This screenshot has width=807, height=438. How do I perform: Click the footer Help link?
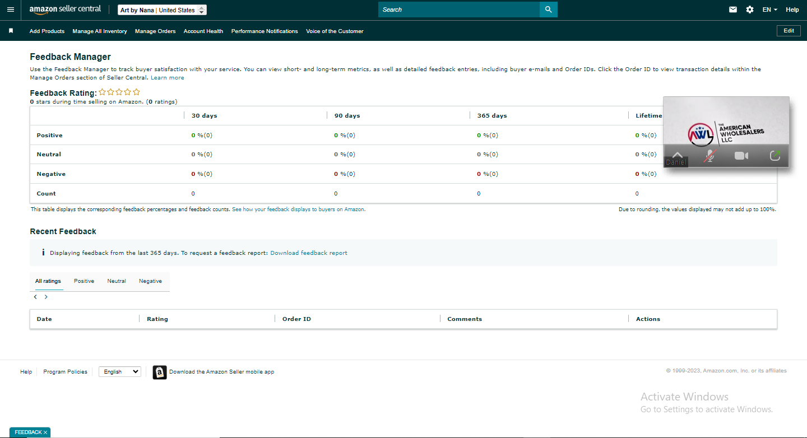coord(26,372)
